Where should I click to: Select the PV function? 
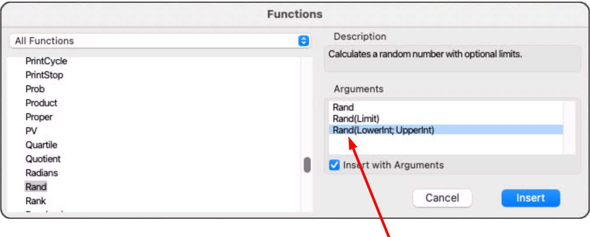pos(32,131)
